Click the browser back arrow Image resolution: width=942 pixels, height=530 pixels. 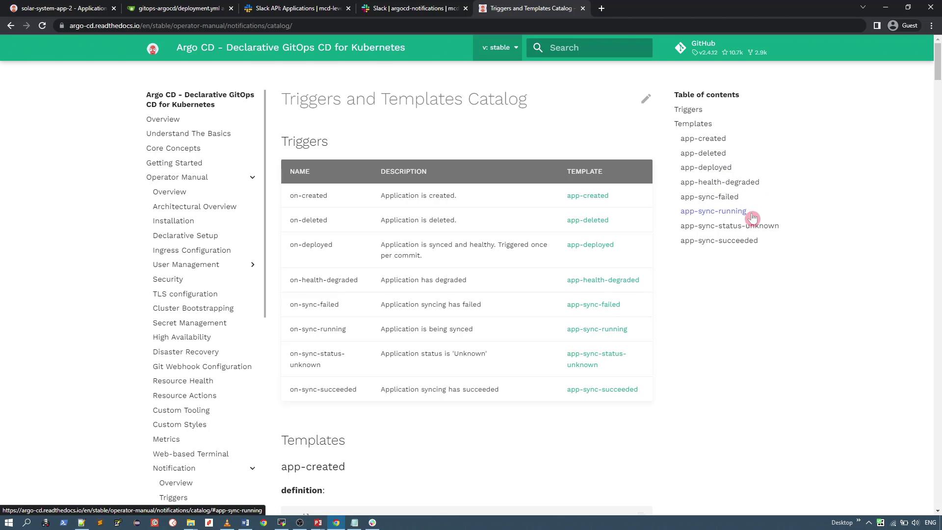11,26
